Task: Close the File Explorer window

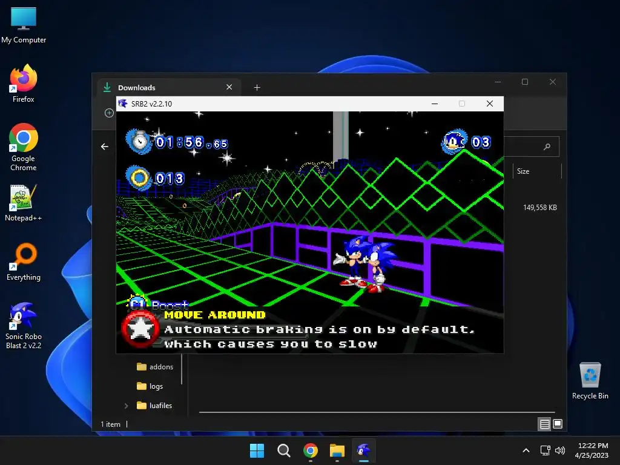Action: 553,82
